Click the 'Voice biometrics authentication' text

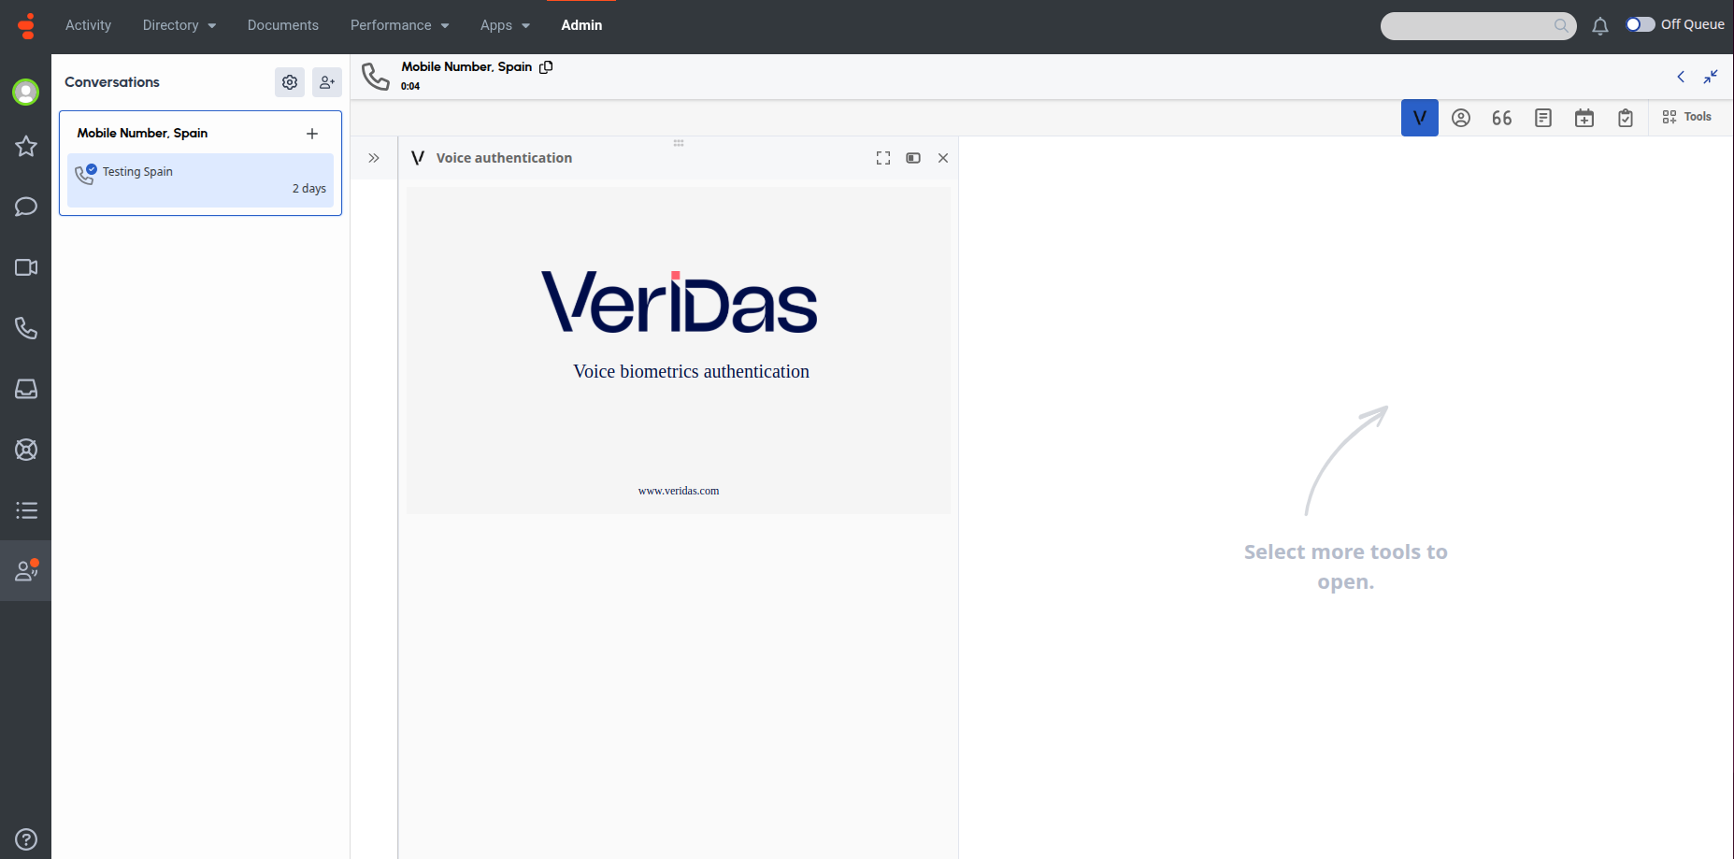pyautogui.click(x=692, y=372)
